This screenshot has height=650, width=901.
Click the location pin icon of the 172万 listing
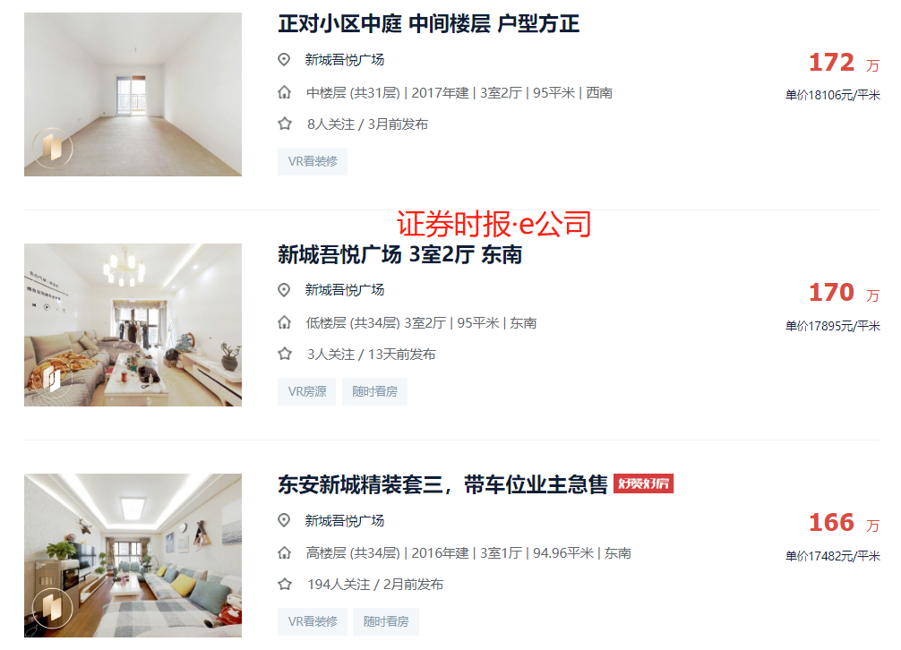click(284, 60)
